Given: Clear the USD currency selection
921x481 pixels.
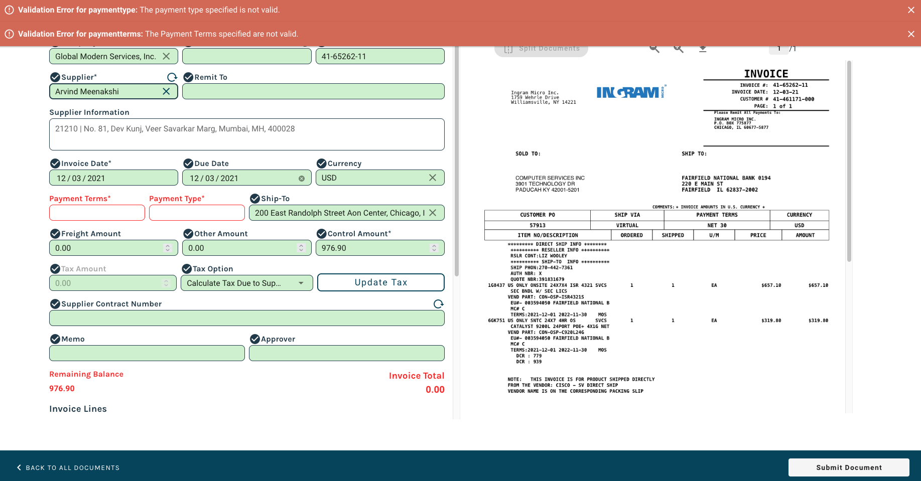Looking at the screenshot, I should click(x=432, y=178).
